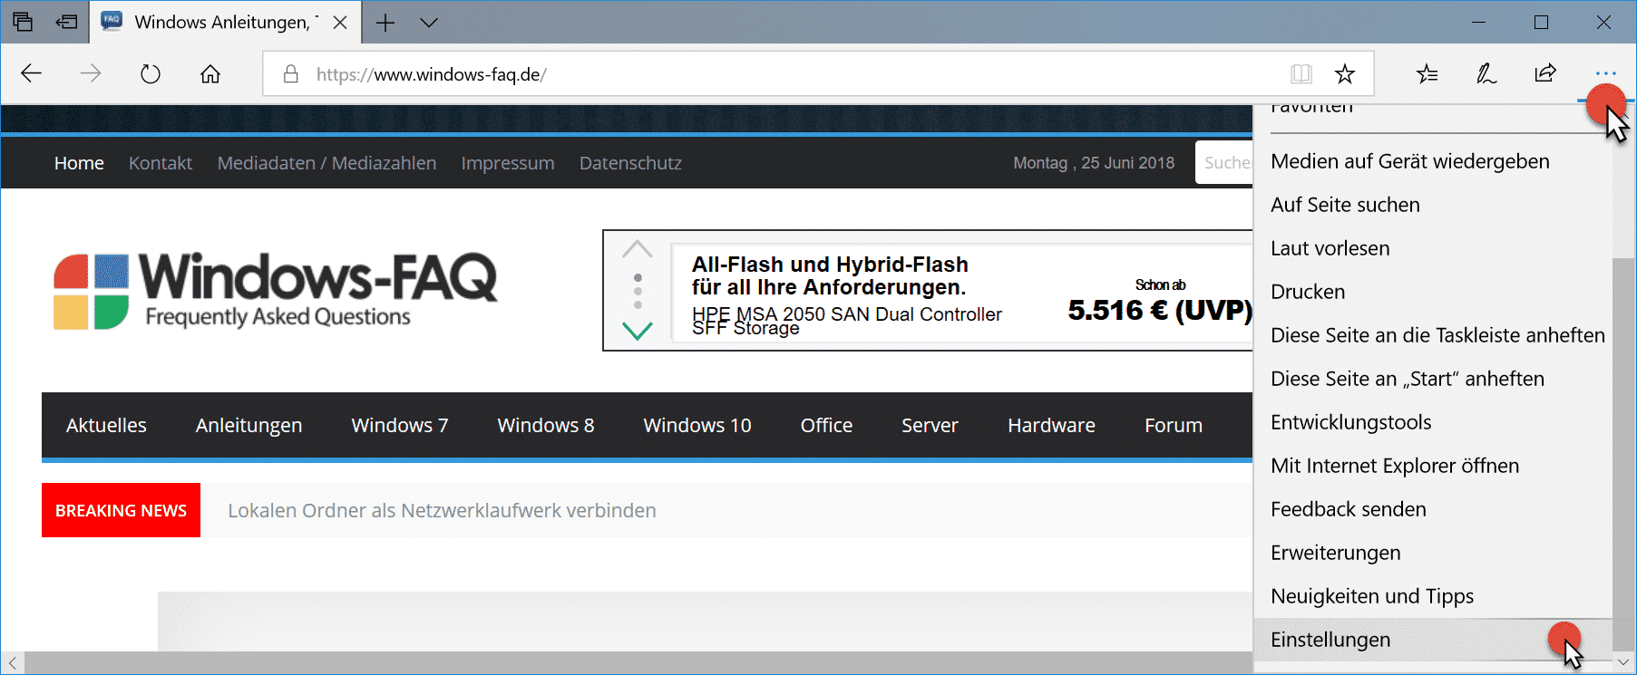Click the set tabs aside arrow icon
The height and width of the screenshot is (675, 1637).
(66, 22)
